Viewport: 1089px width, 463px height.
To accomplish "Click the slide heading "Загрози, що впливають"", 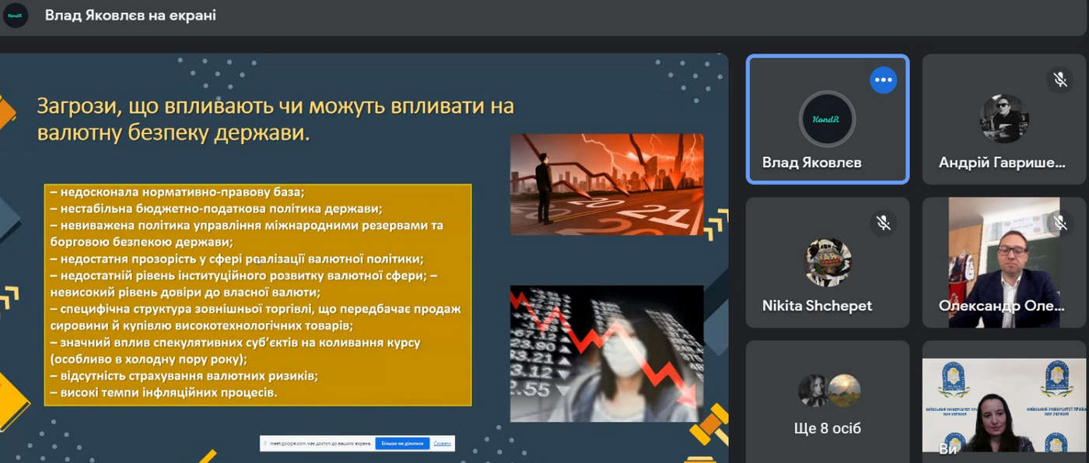I will point(275,119).
